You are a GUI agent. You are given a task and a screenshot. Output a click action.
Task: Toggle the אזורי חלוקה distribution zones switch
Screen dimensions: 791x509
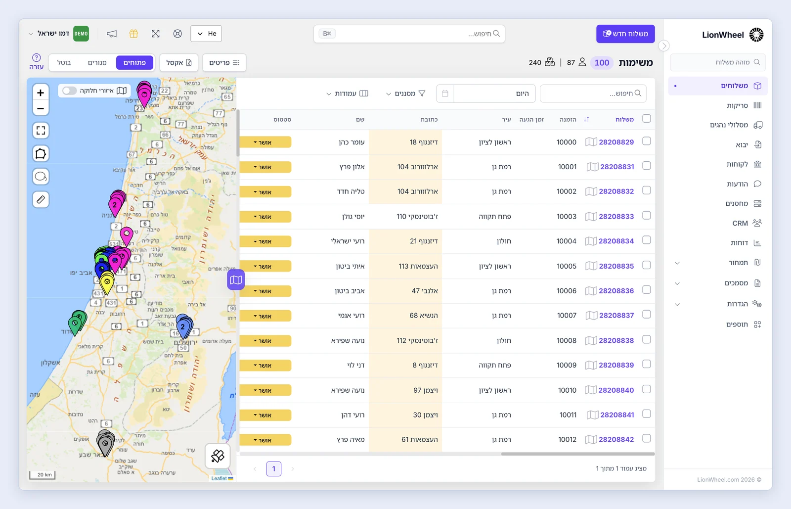tap(70, 91)
